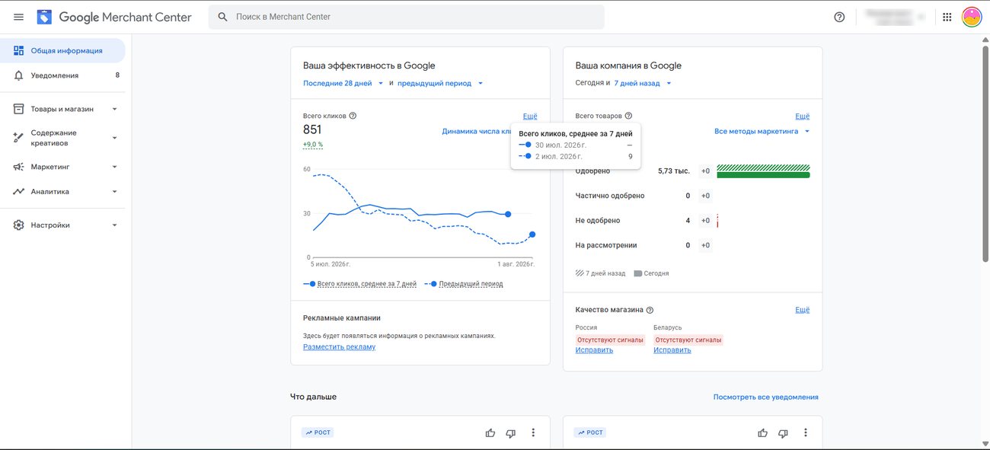Image resolution: width=990 pixels, height=450 pixels.
Task: Click Ещё link in Всего товаров section
Action: tap(803, 116)
